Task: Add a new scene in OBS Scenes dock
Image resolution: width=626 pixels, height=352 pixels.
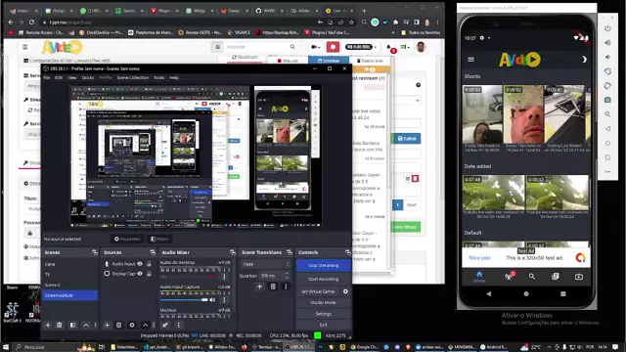Action: 48,325
